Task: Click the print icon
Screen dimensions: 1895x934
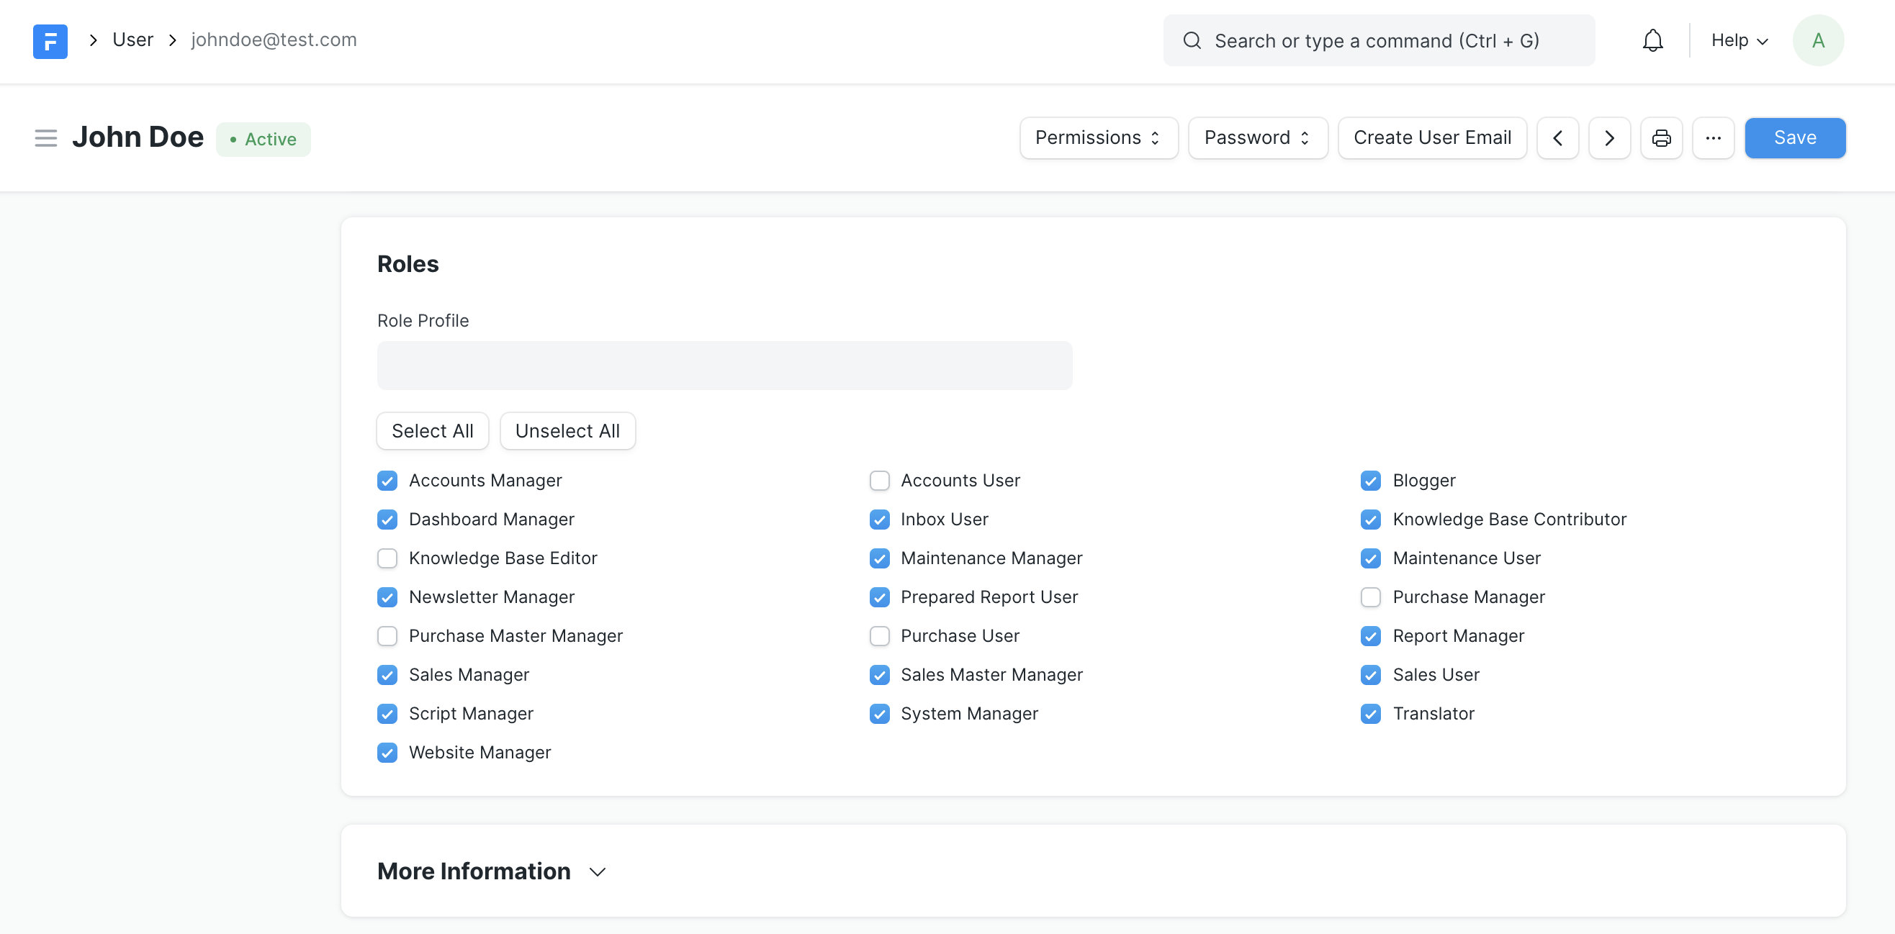Action: click(x=1660, y=137)
